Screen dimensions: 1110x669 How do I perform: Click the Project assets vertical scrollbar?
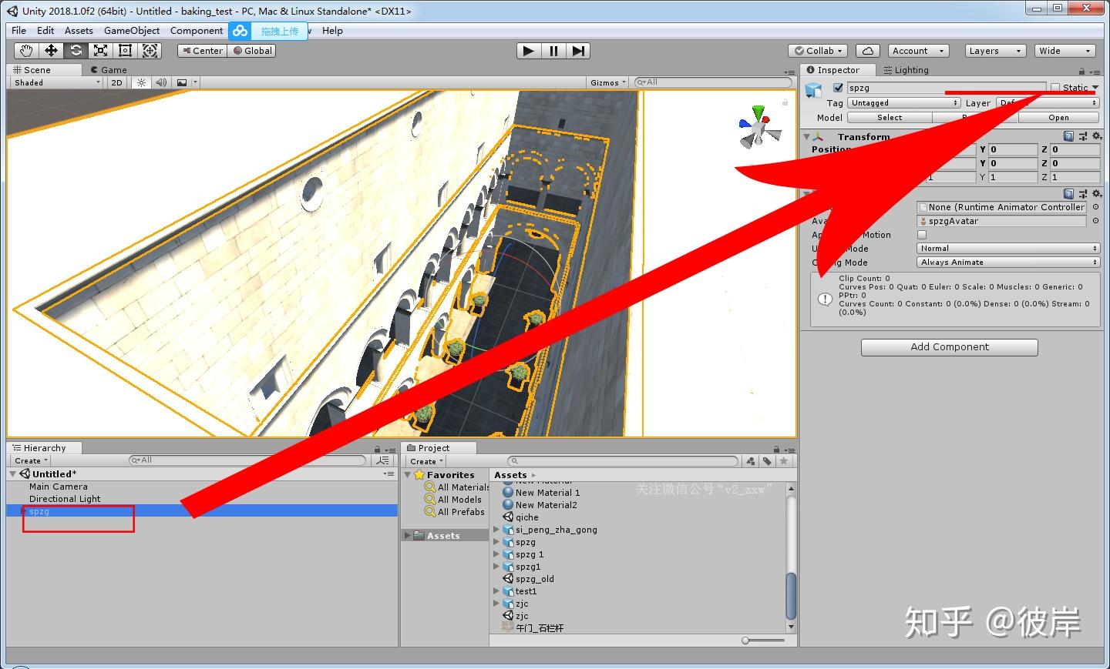pyautogui.click(x=791, y=596)
